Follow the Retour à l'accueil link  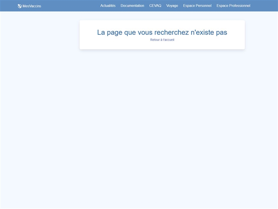point(162,40)
